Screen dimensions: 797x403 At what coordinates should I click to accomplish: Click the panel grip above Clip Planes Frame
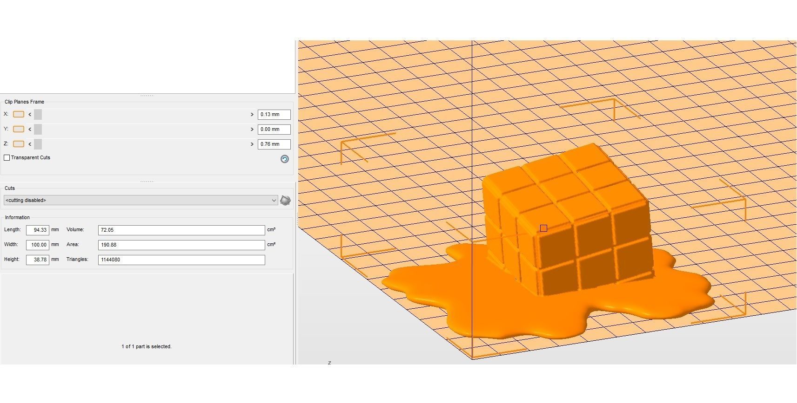click(x=147, y=96)
